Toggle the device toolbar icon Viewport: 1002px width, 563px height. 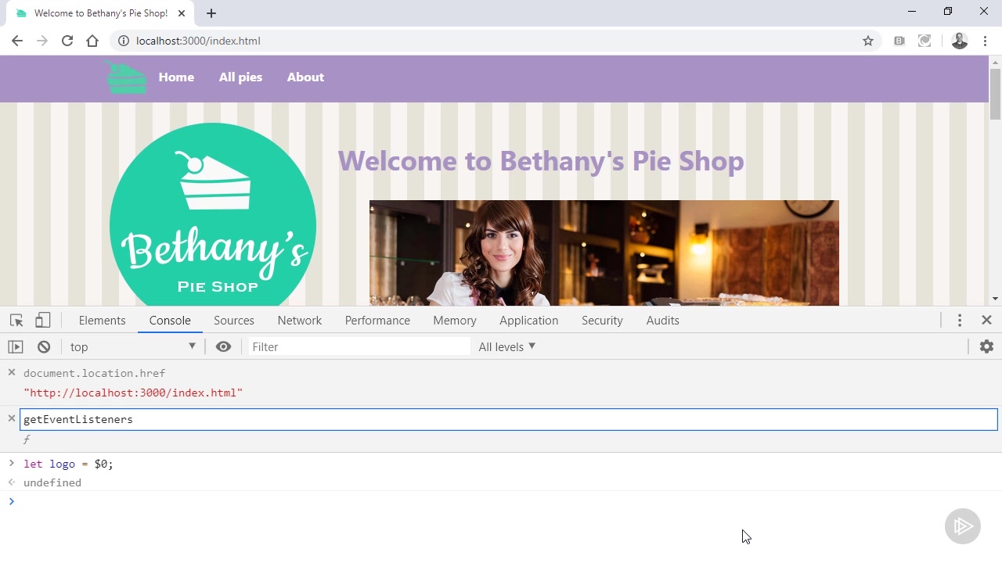pos(43,321)
